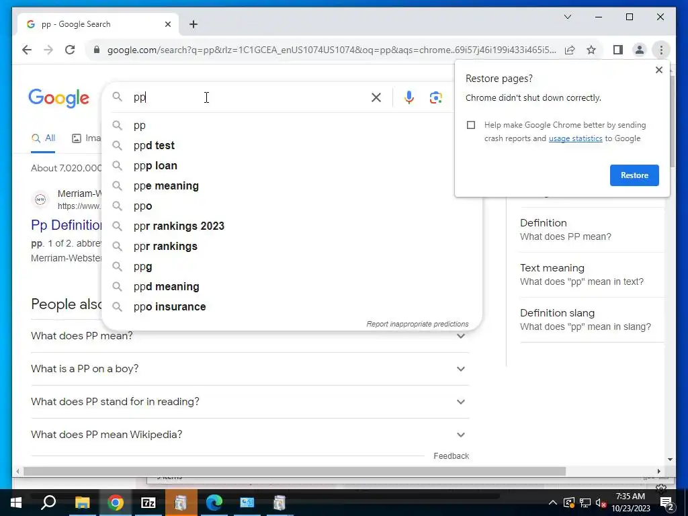This screenshot has width=688, height=516.
Task: Enable sending crash reports checkbox
Action: 471,125
